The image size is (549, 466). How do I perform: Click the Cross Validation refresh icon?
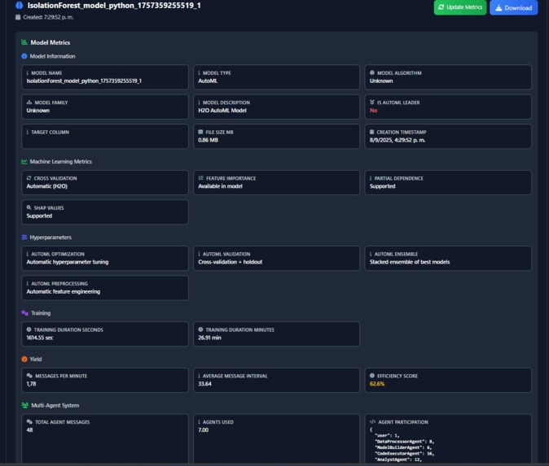(x=29, y=178)
